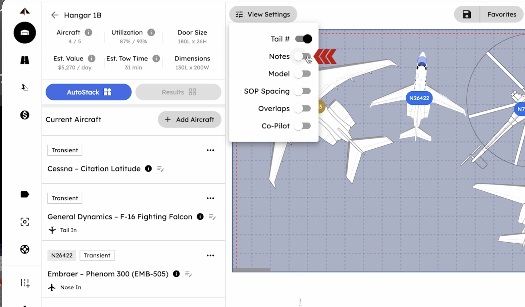525x307 pixels.
Task: Click the N26422 tag in aircraft list
Action: click(x=62, y=255)
